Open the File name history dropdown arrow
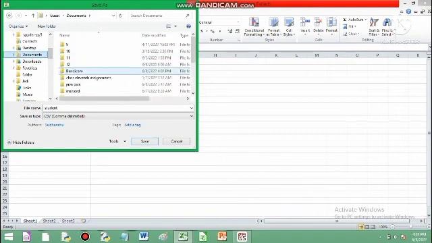Viewport: 432px width, 243px height. coord(192,108)
